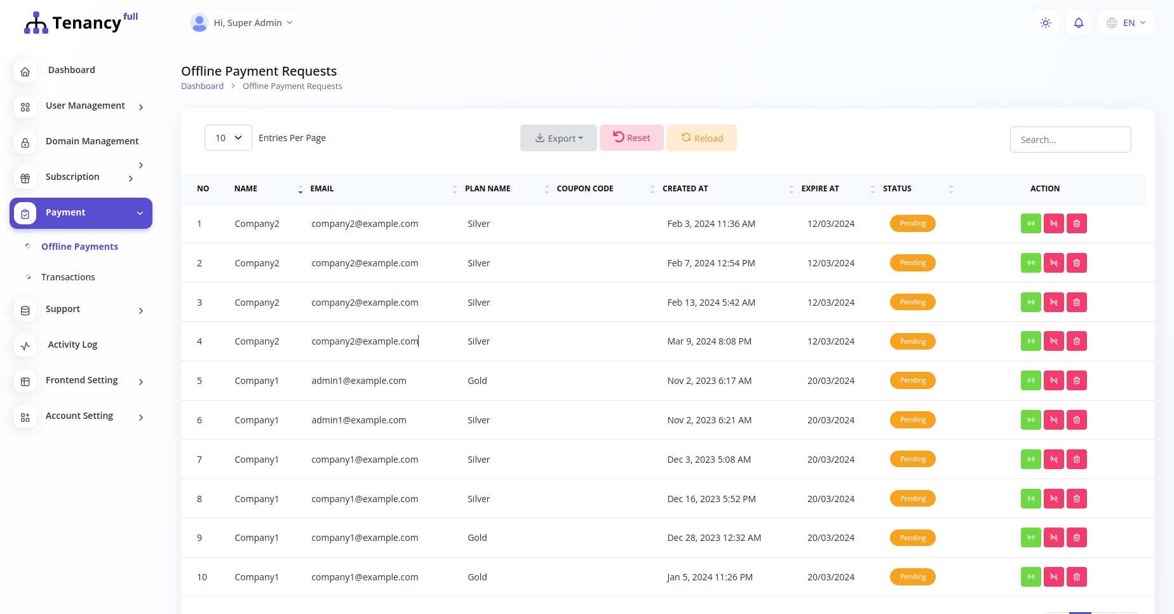Open the Export dropdown menu

point(558,138)
